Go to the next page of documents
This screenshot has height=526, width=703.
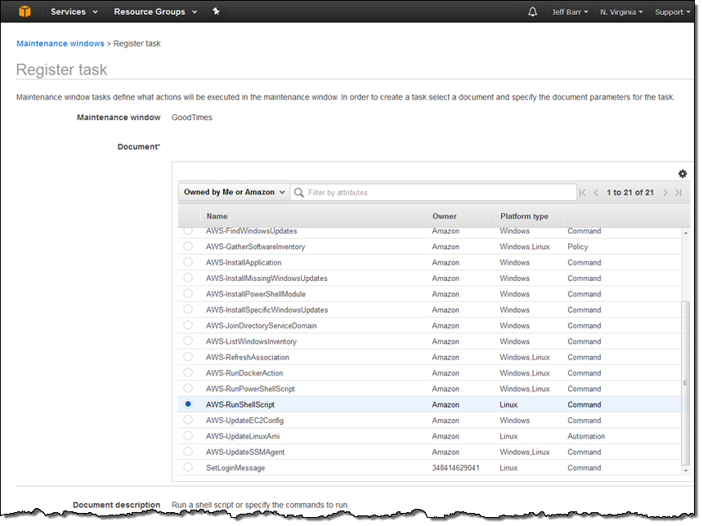pos(665,193)
